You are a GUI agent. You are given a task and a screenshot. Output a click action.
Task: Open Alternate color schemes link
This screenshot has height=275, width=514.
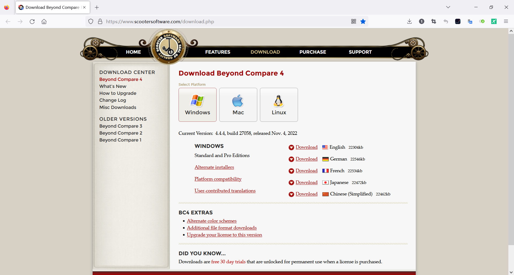(211, 221)
